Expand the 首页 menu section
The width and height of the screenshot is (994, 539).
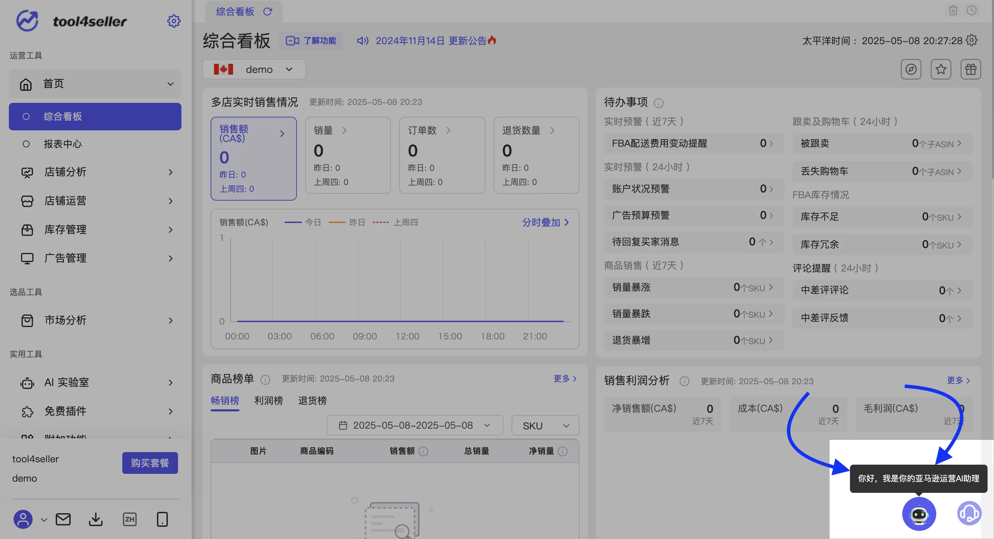[95, 83]
